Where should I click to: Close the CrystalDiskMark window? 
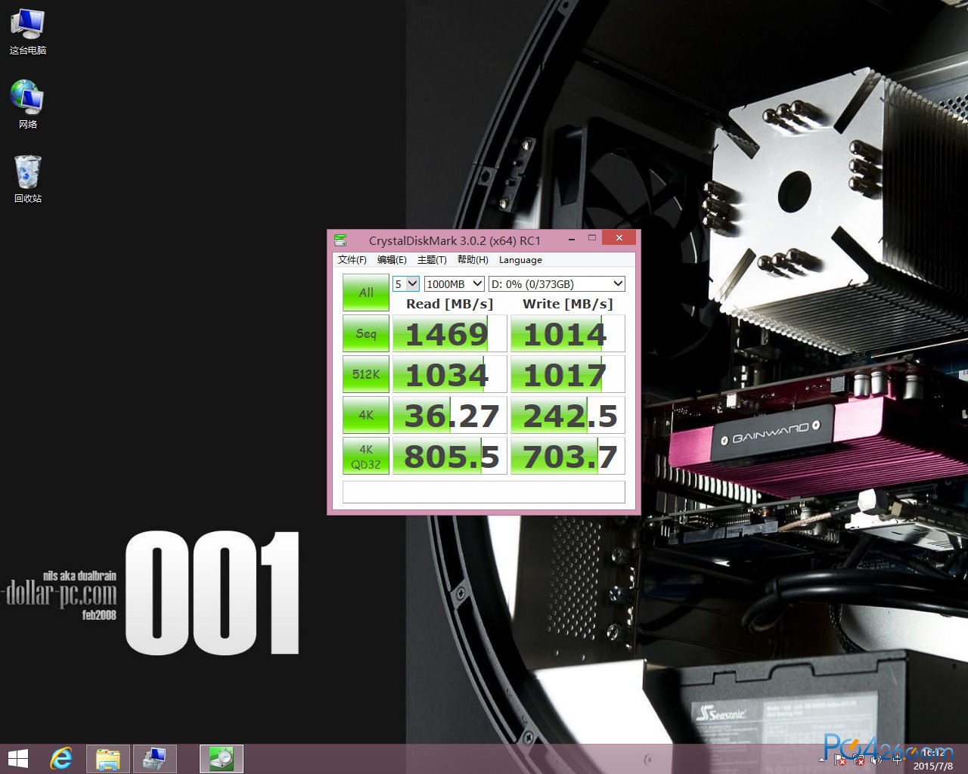(619, 238)
